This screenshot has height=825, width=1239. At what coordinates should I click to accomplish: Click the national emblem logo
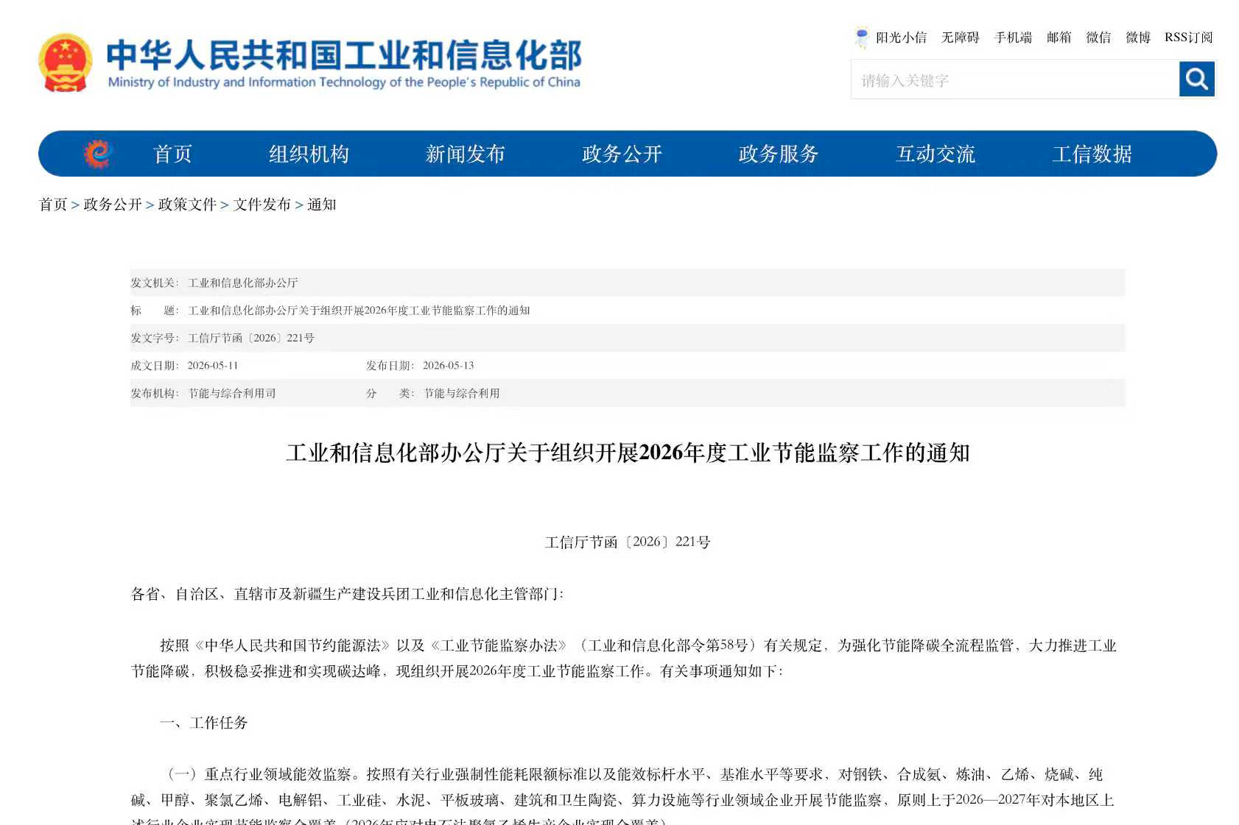[65, 63]
